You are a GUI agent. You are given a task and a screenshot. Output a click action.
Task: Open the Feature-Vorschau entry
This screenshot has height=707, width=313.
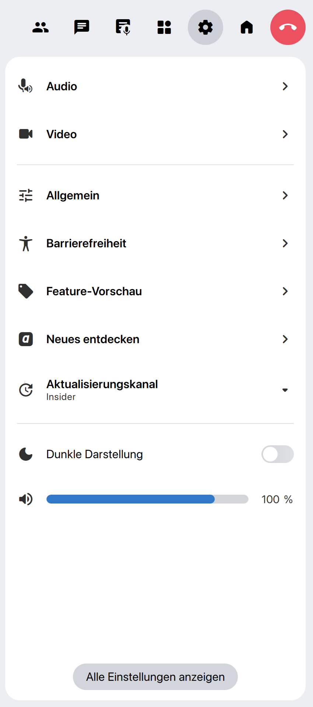pos(94,291)
